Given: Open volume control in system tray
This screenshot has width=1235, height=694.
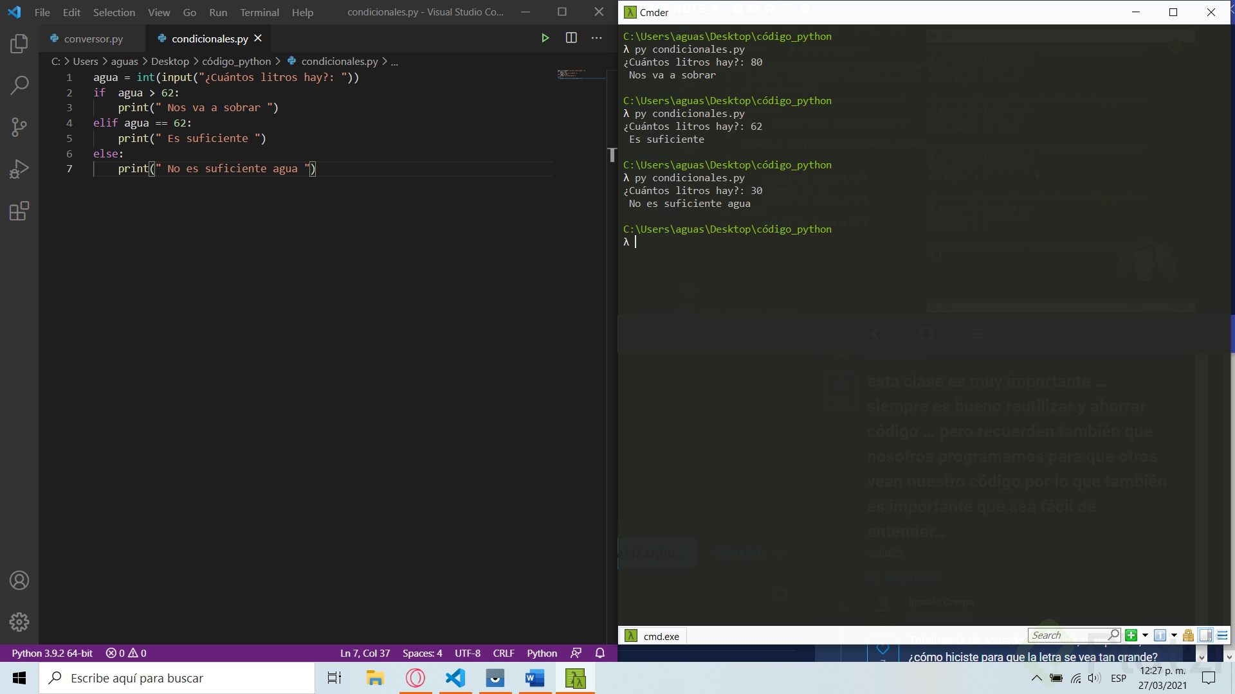Looking at the screenshot, I should click(1094, 678).
